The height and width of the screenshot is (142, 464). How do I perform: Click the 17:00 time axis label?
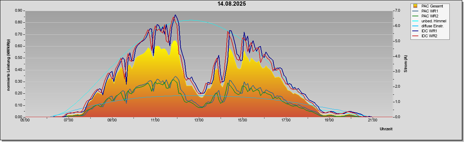[286, 120]
